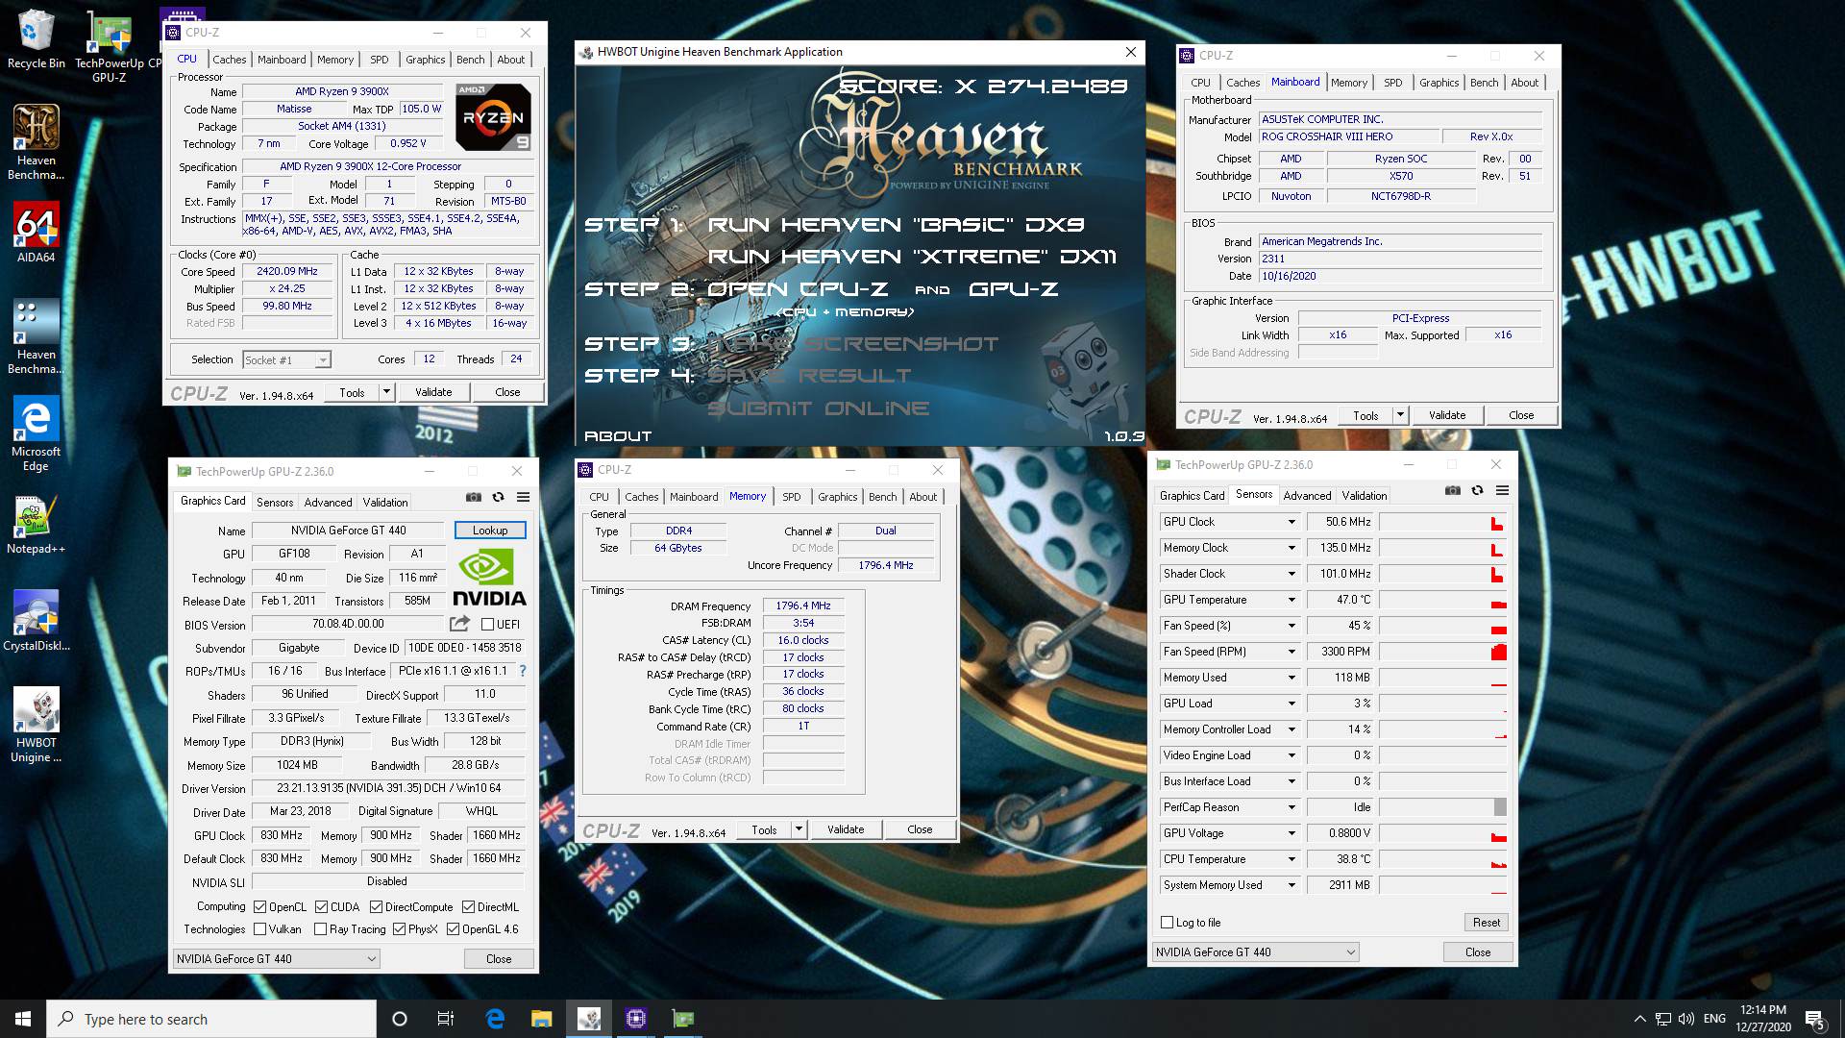The image size is (1845, 1038).
Task: Select Advanced tab in left GPU-Z
Action: point(328,503)
